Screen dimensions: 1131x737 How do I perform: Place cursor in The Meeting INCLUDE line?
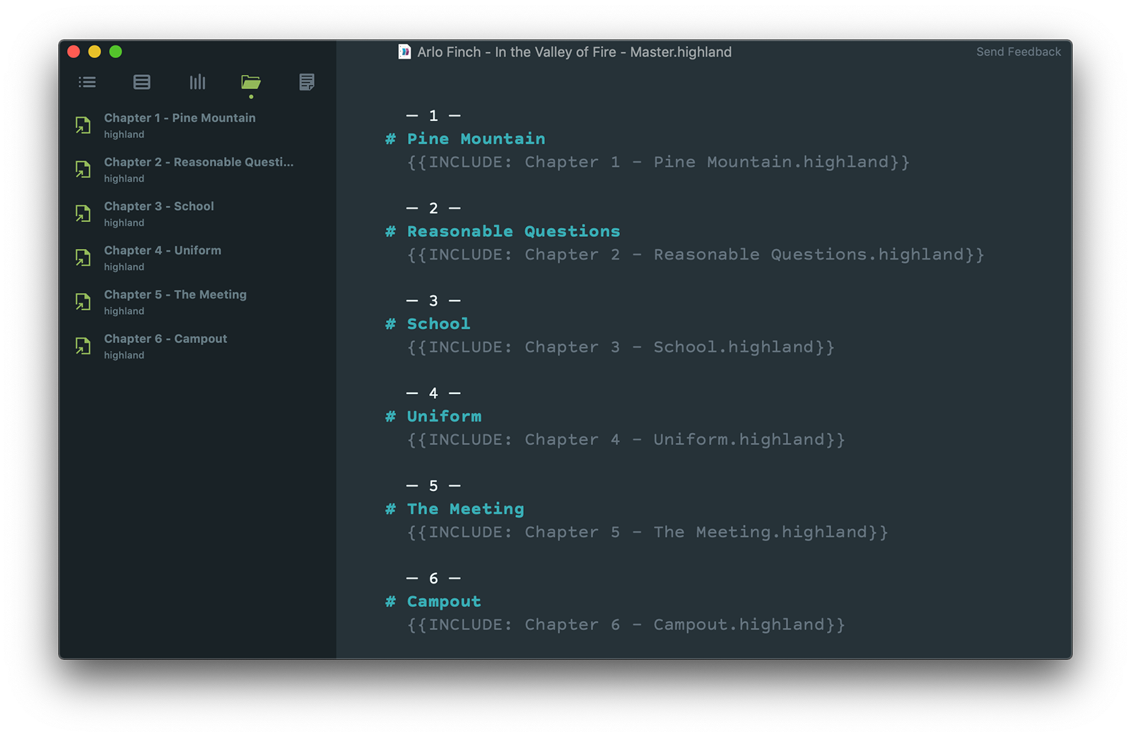(x=647, y=533)
